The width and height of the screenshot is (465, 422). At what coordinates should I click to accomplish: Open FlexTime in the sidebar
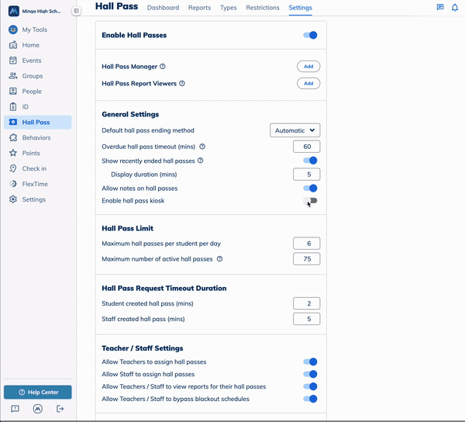(x=36, y=184)
